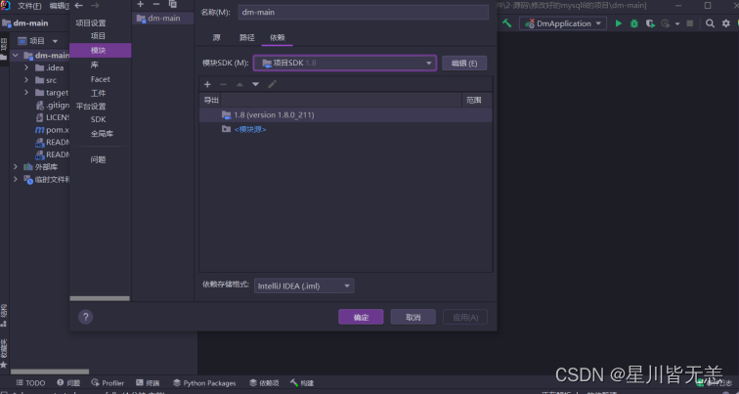Click the settings sidebar horizontal scrollbar

[x=100, y=298]
